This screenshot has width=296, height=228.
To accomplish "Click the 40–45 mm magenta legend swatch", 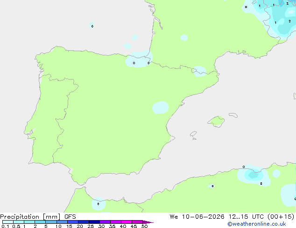I will tap(127, 222).
